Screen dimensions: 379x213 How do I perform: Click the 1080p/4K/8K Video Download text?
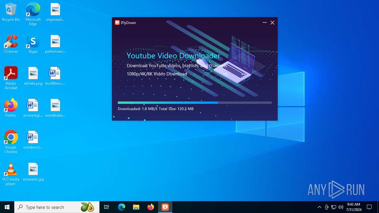pyautogui.click(x=157, y=74)
